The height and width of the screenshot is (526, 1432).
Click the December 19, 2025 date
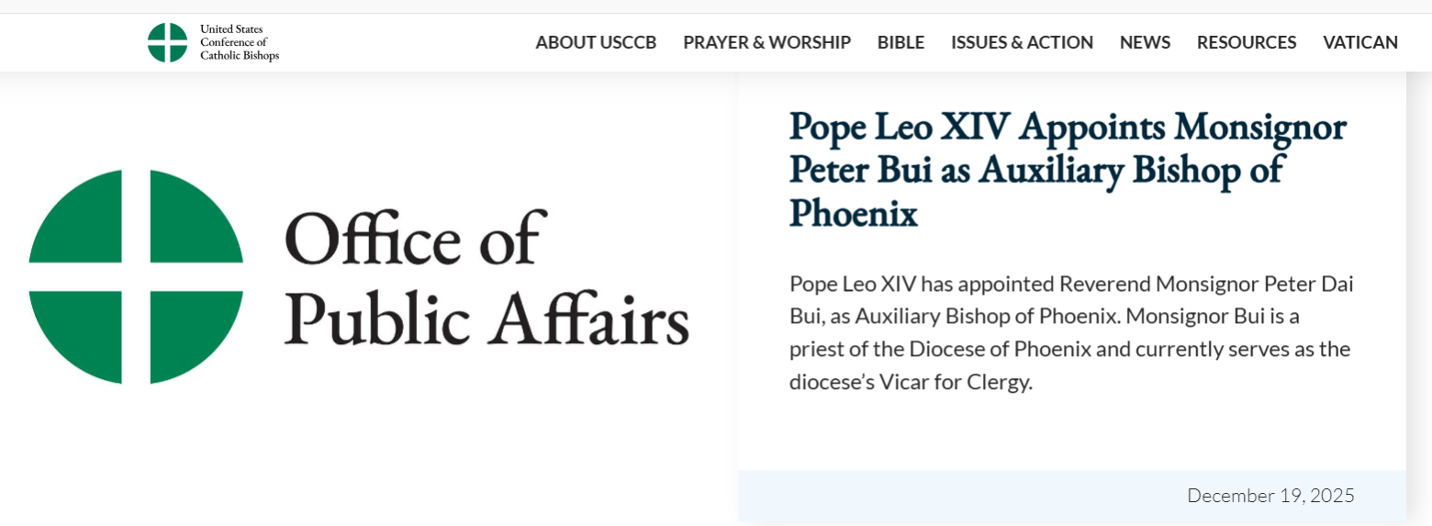click(x=1270, y=496)
